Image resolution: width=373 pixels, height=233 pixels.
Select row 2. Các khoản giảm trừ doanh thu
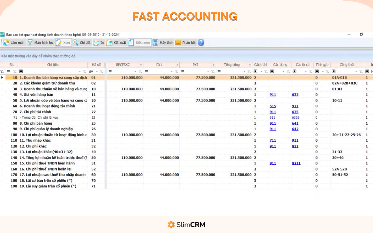(x=186, y=83)
